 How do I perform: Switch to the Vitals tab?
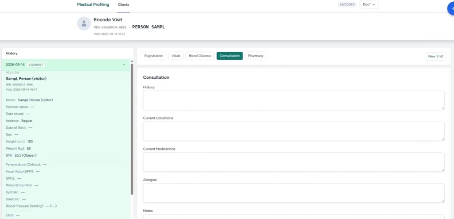pyautogui.click(x=176, y=56)
